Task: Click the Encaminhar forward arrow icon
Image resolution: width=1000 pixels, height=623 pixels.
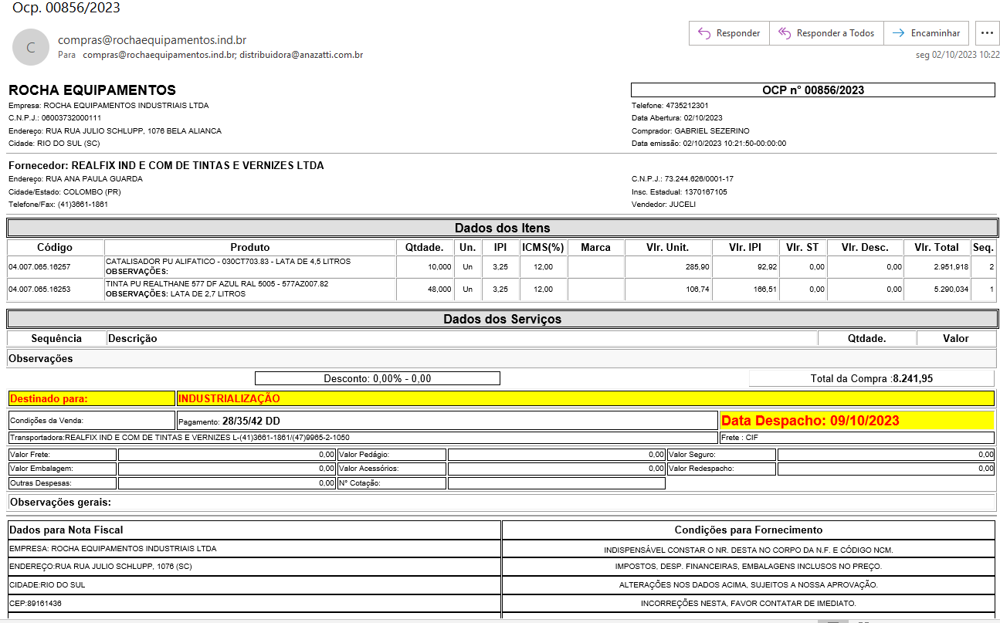Action: (898, 33)
